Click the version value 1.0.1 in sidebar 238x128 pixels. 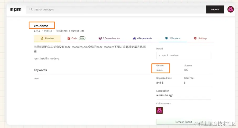pos(159,70)
